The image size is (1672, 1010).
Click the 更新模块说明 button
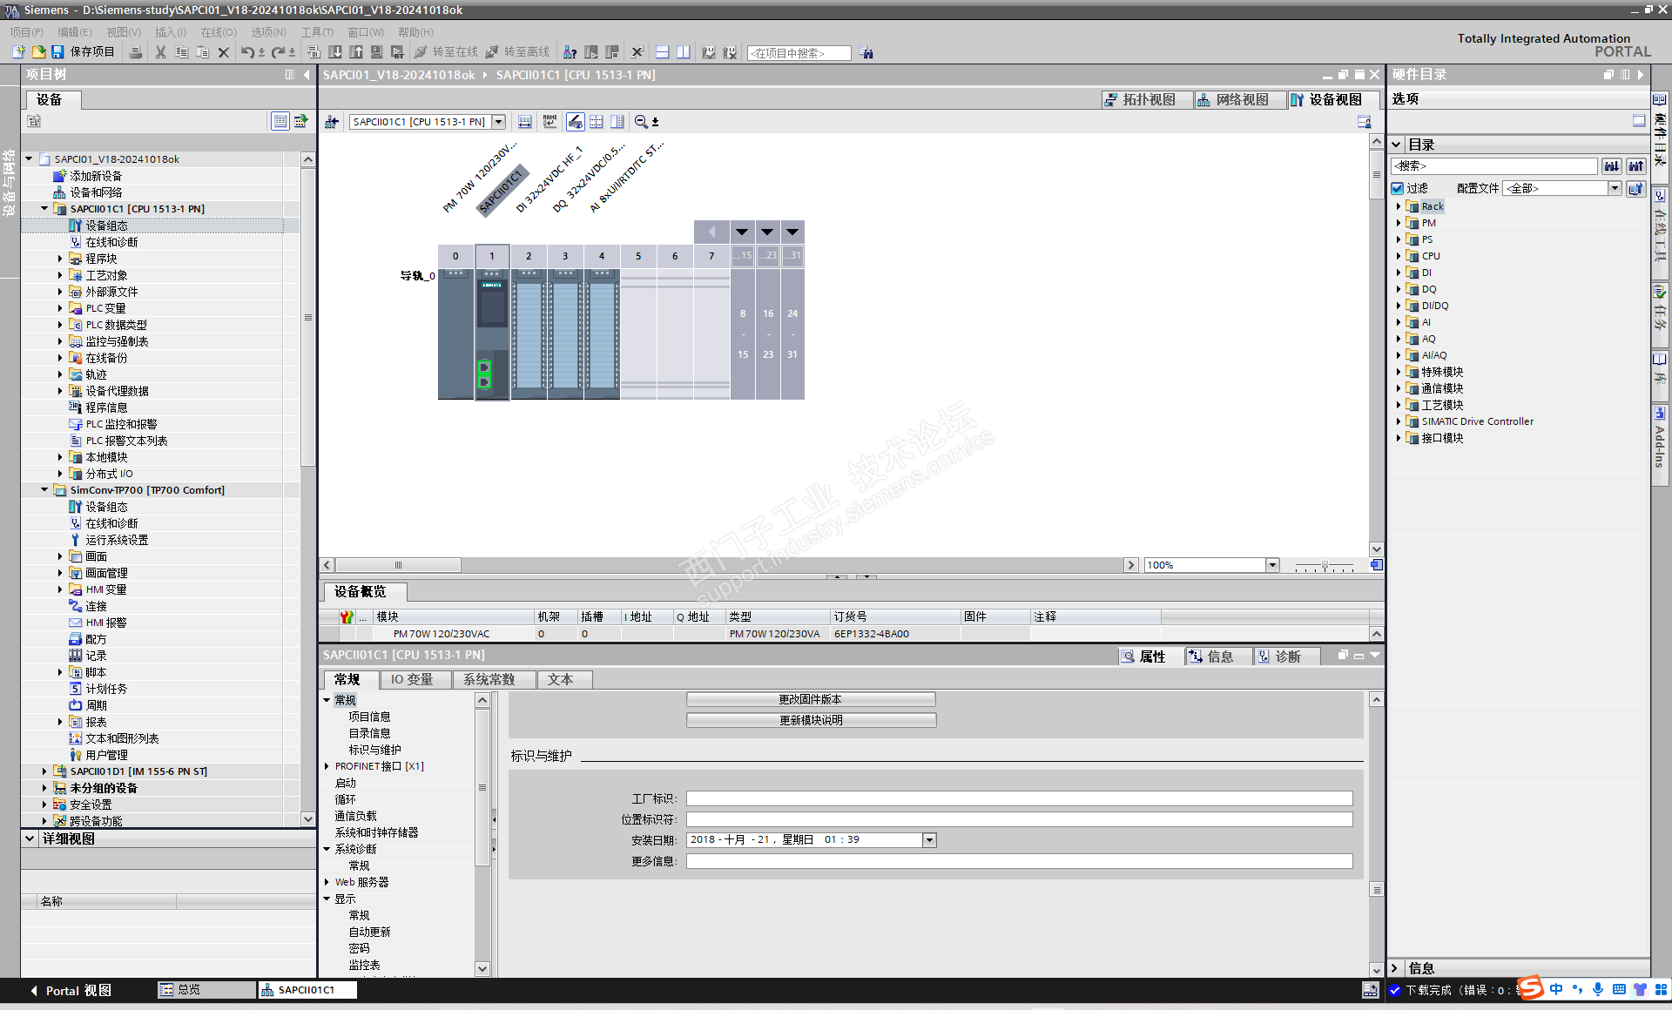coord(810,720)
